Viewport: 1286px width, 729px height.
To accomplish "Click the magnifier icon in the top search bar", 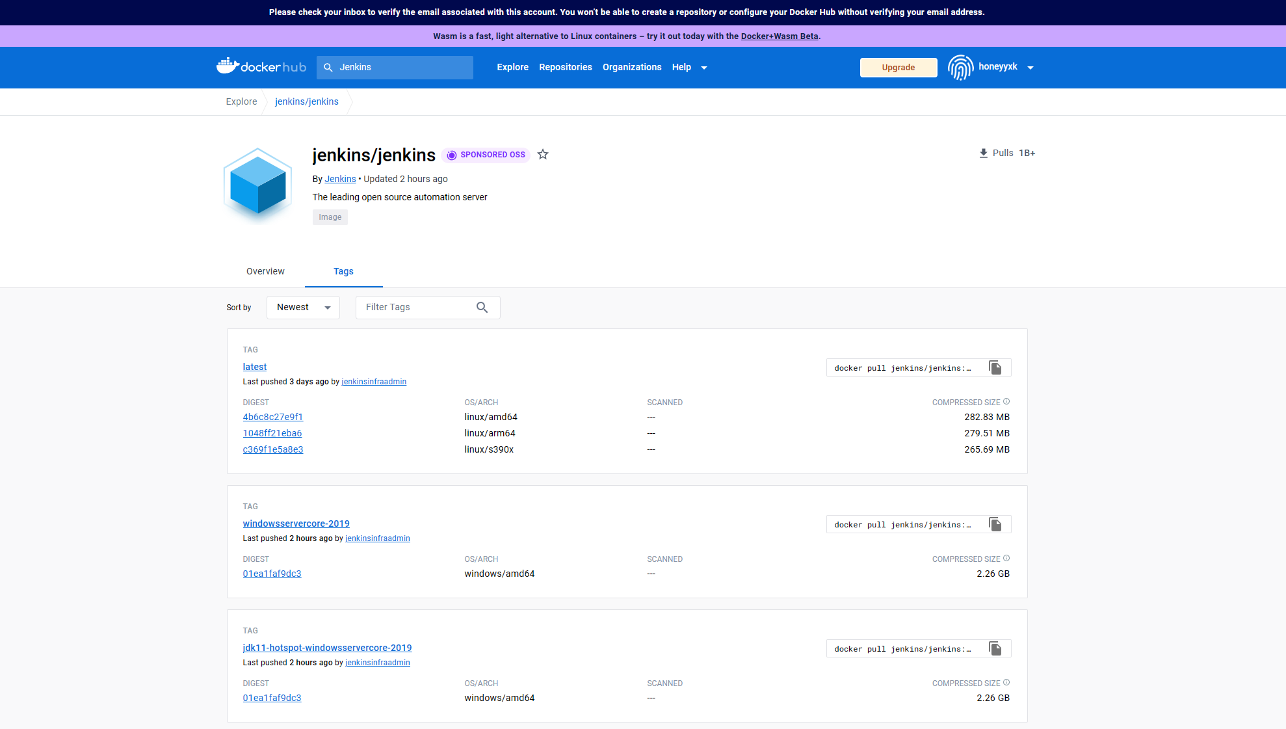I will [328, 68].
